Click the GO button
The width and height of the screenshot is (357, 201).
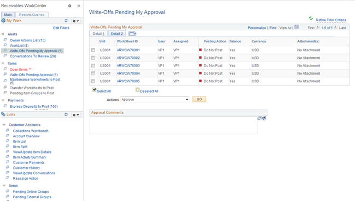pyautogui.click(x=199, y=99)
